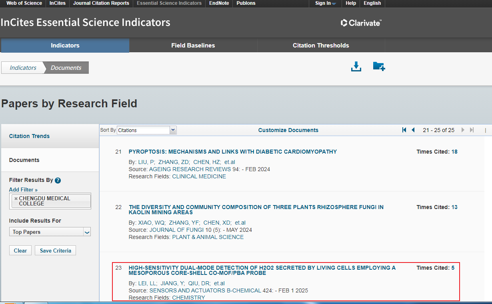The image size is (492, 304).
Task: Show more authors (et.al) for paper 21
Action: click(230, 162)
